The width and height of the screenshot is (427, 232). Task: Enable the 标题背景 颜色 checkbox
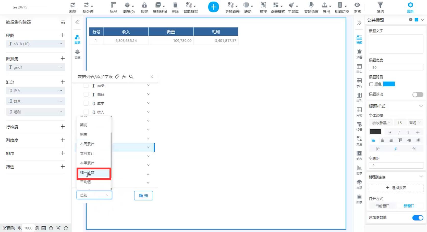[x=371, y=84]
